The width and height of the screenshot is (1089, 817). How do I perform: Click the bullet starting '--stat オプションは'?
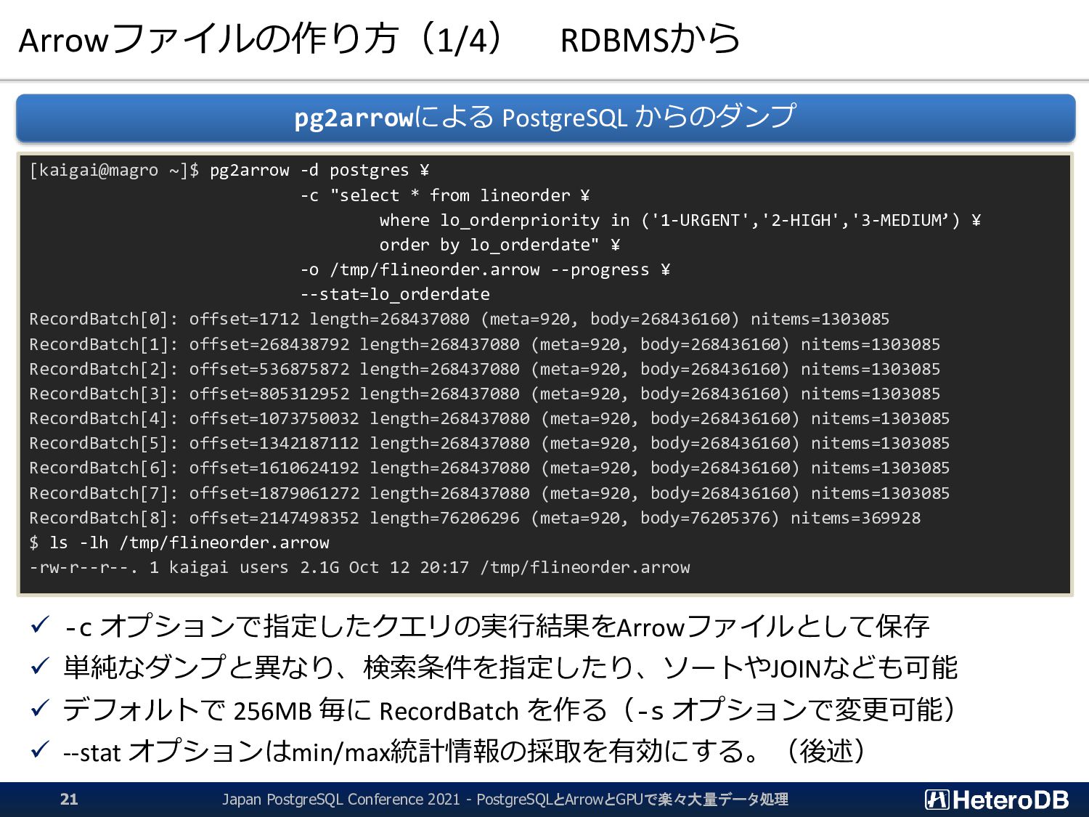pos(465,751)
